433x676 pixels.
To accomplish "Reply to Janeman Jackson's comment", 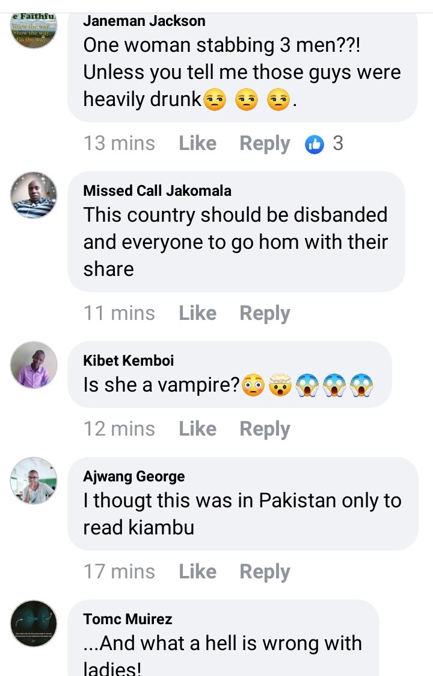I will point(265,143).
